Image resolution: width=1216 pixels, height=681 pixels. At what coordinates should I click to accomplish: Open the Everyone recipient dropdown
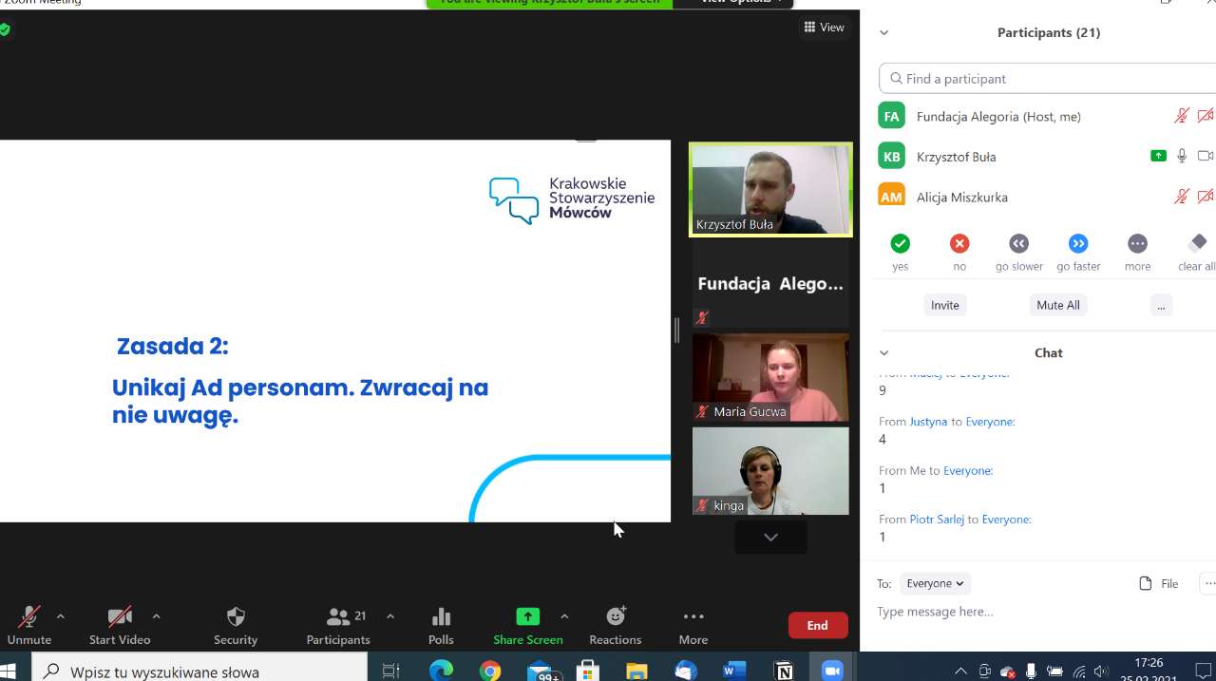[x=935, y=583]
